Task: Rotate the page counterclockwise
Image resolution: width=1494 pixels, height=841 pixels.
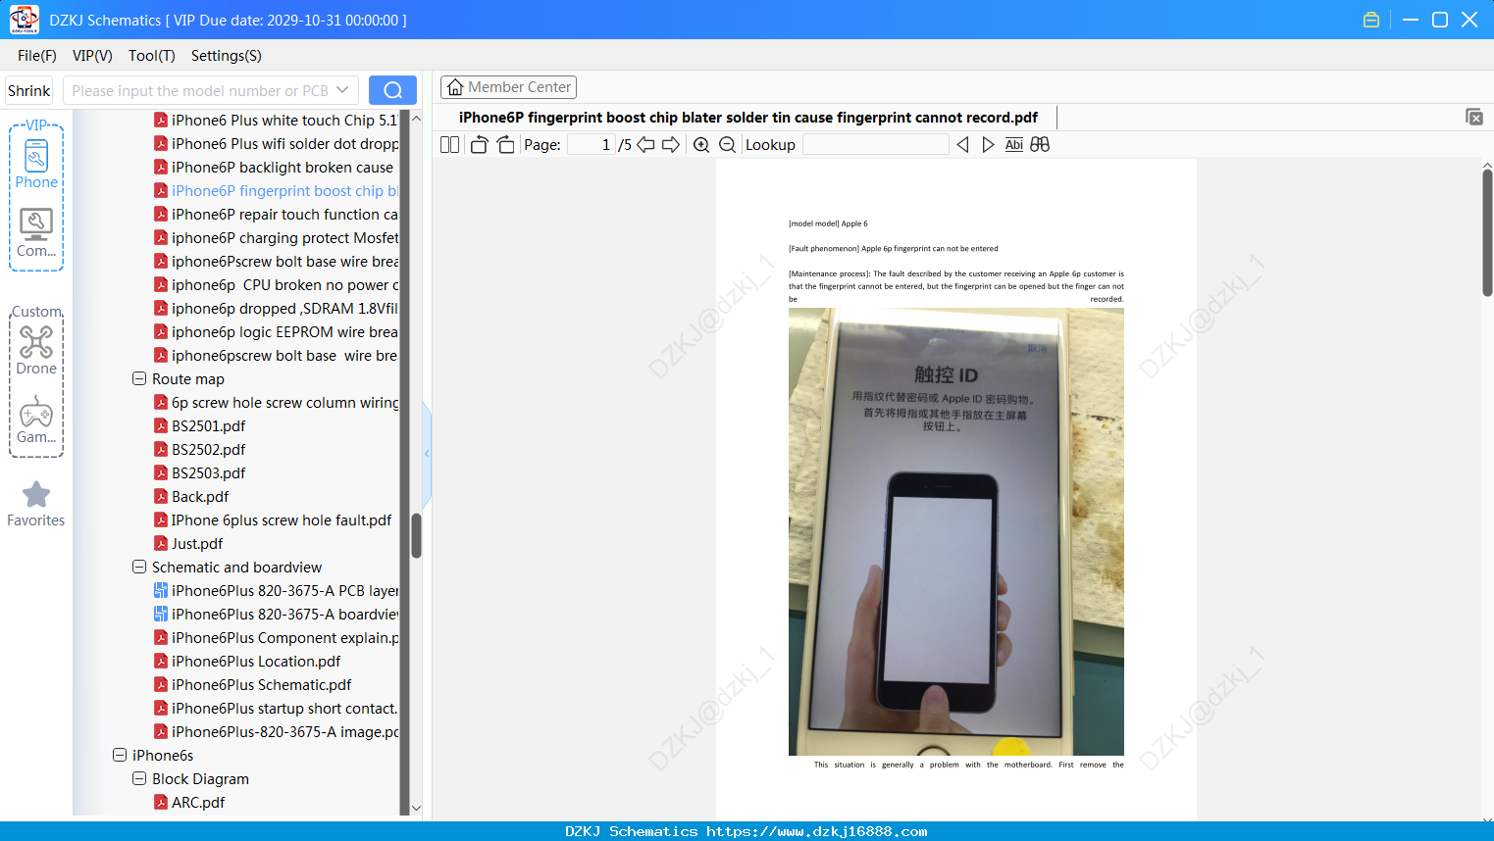Action: pos(479,144)
